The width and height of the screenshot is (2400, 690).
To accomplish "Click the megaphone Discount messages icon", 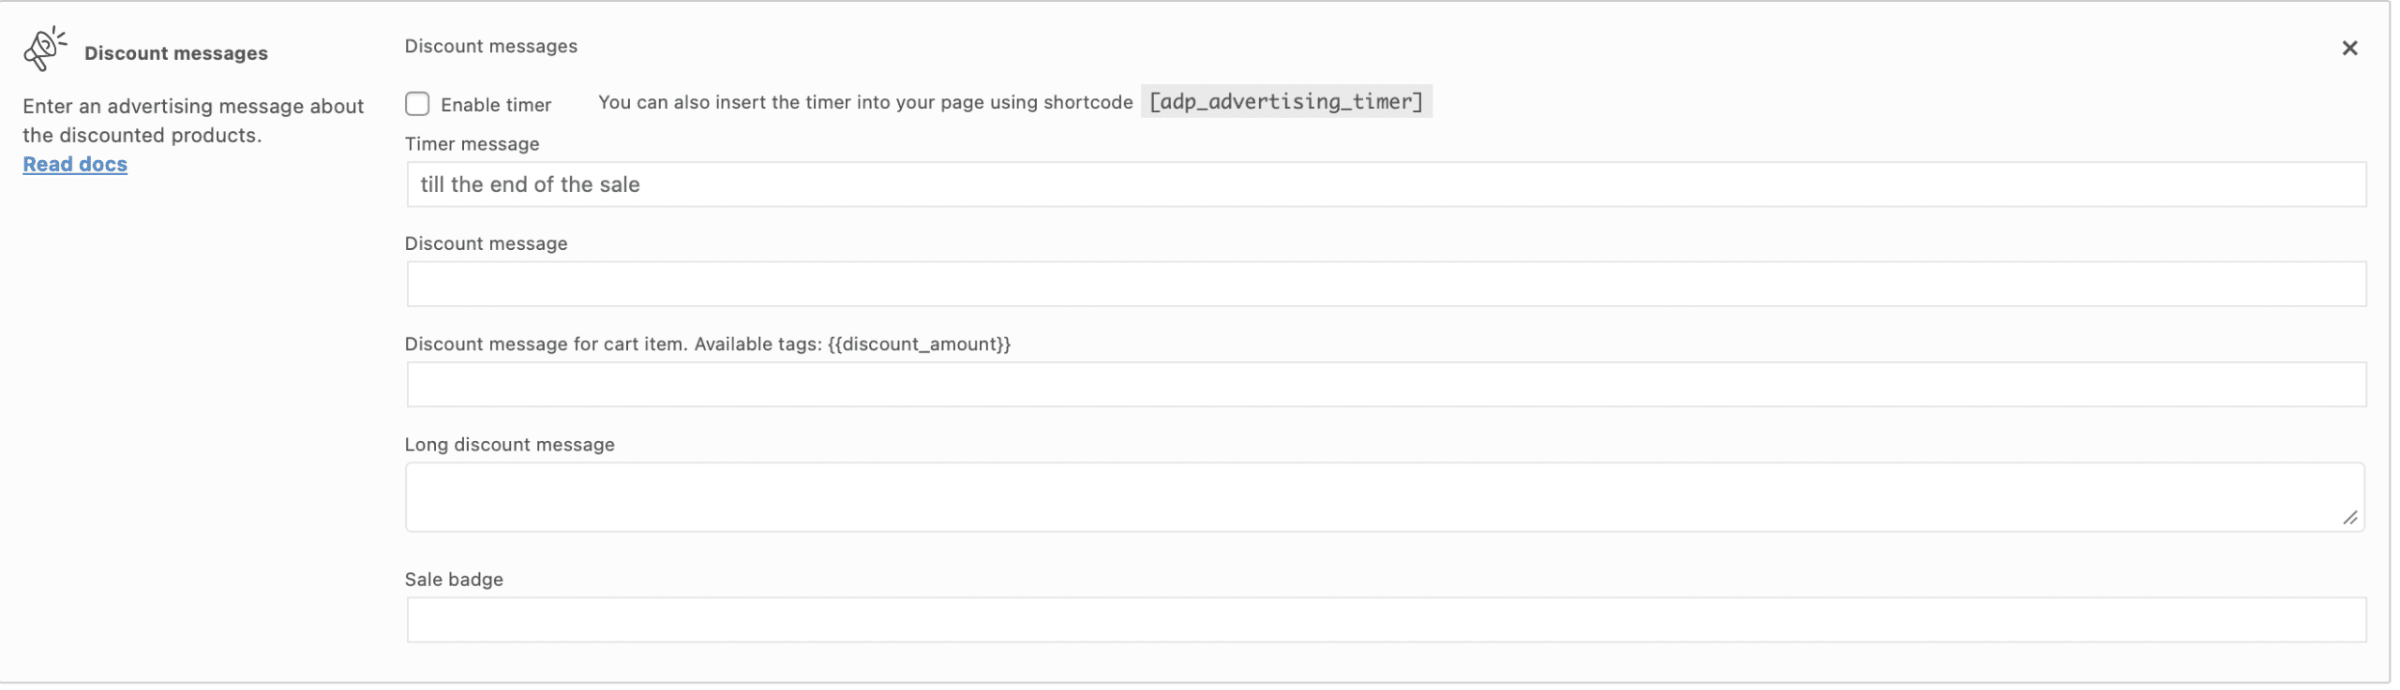I will 44,49.
